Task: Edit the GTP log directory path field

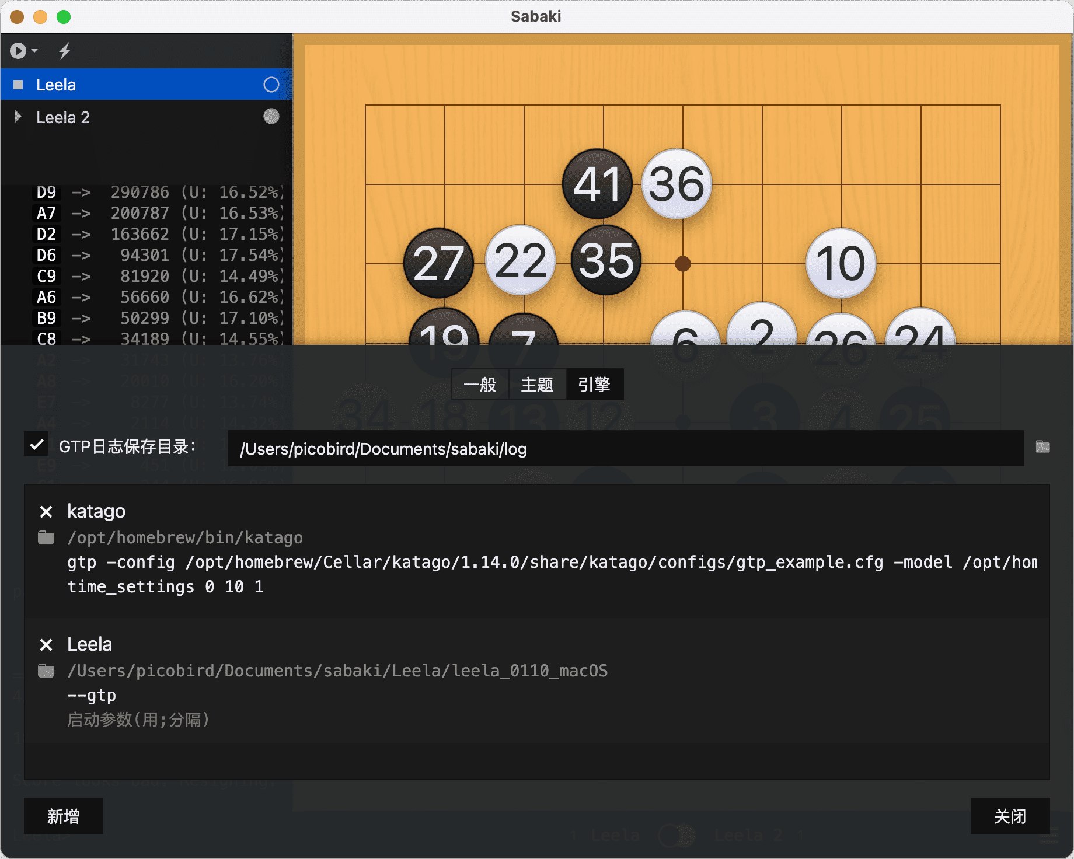Action: click(626, 449)
